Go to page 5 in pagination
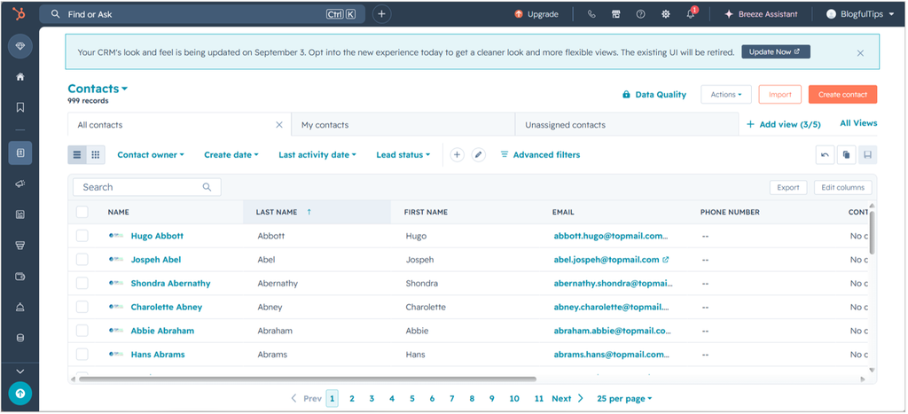This screenshot has width=908, height=414. [x=411, y=398]
